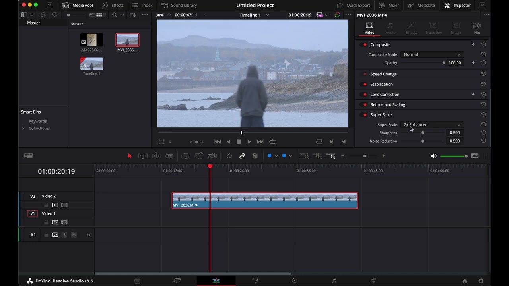Adjust the Noise Reduction slider

(x=422, y=141)
